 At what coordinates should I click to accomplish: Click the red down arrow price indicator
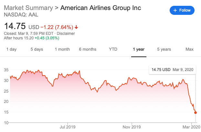click(x=76, y=27)
